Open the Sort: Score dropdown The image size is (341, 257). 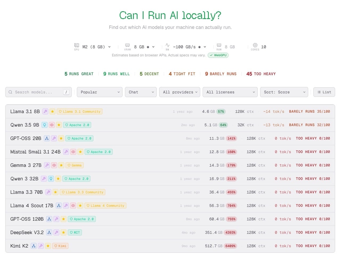(284, 92)
